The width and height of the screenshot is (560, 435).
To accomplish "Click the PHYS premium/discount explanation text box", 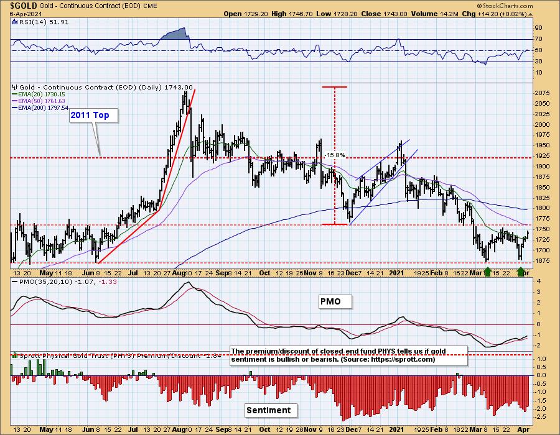I will point(348,355).
